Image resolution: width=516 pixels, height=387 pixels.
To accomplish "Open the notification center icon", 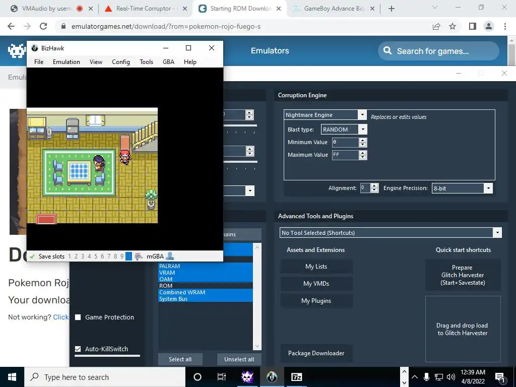I will click(500, 377).
